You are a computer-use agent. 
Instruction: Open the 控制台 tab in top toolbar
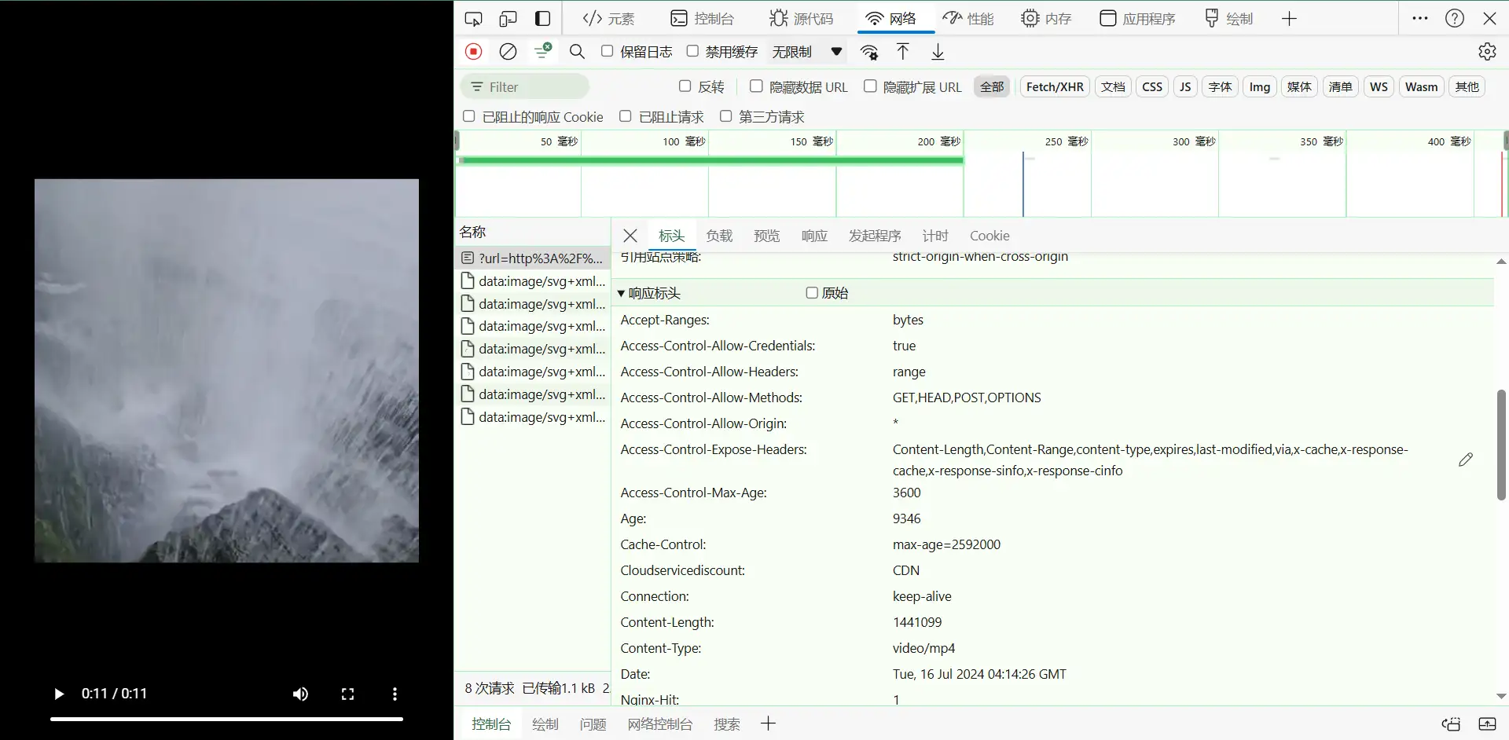coord(702,19)
